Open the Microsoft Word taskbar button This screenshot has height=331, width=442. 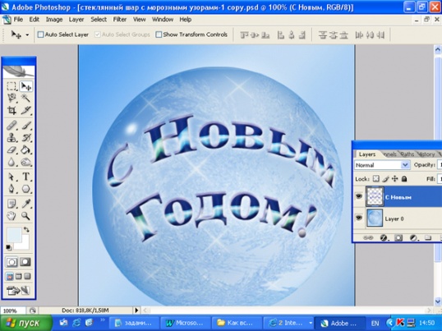[x=185, y=323]
